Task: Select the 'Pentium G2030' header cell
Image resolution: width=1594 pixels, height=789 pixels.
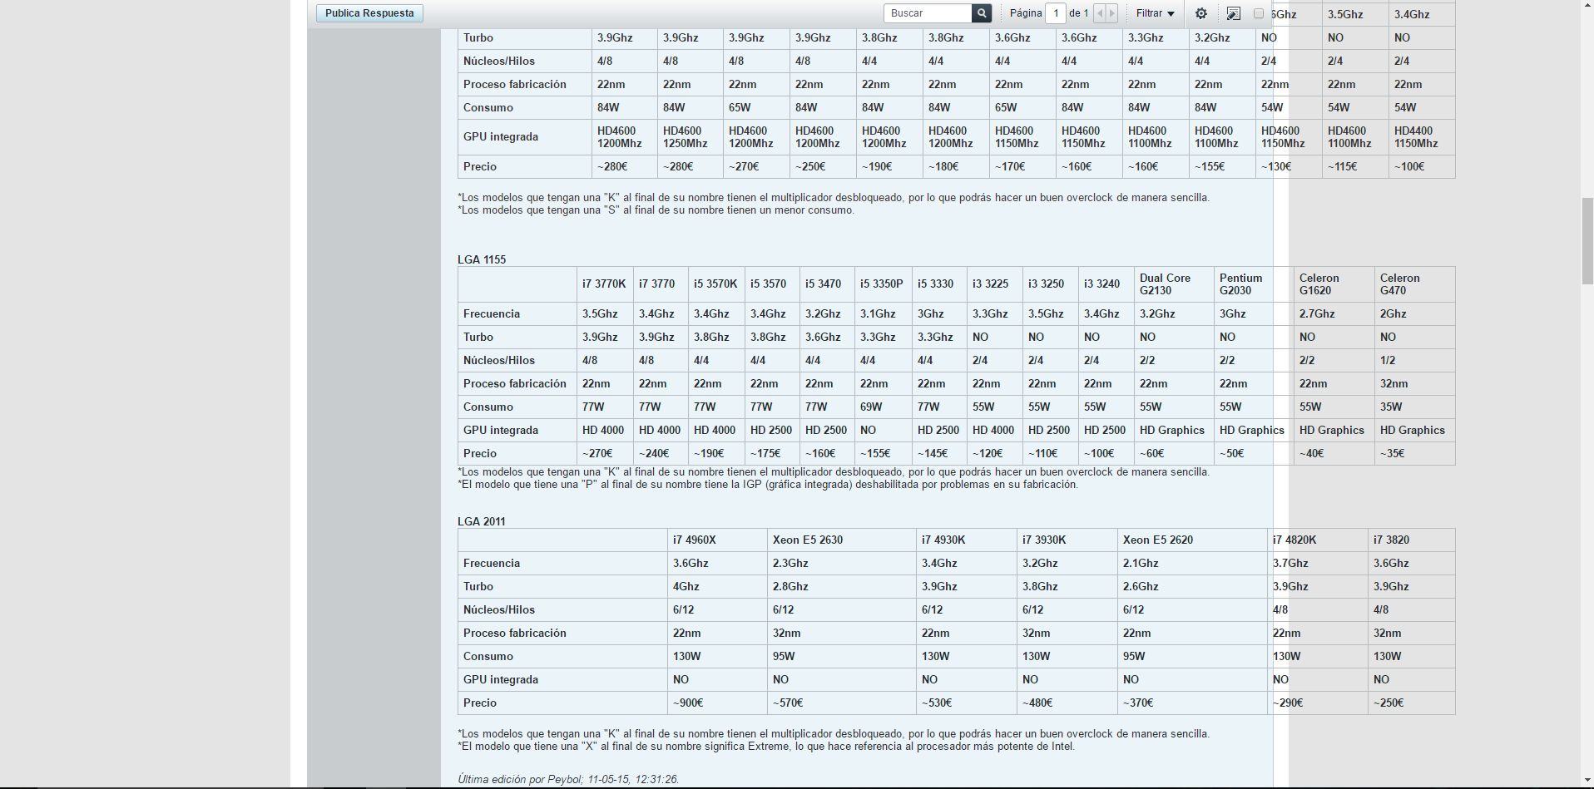Action: pyautogui.click(x=1254, y=284)
